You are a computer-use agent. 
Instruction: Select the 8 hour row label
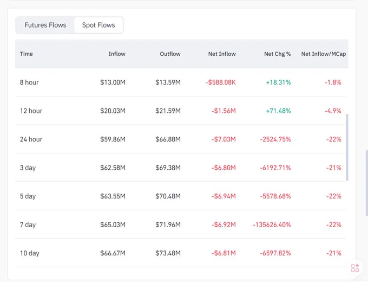[29, 82]
